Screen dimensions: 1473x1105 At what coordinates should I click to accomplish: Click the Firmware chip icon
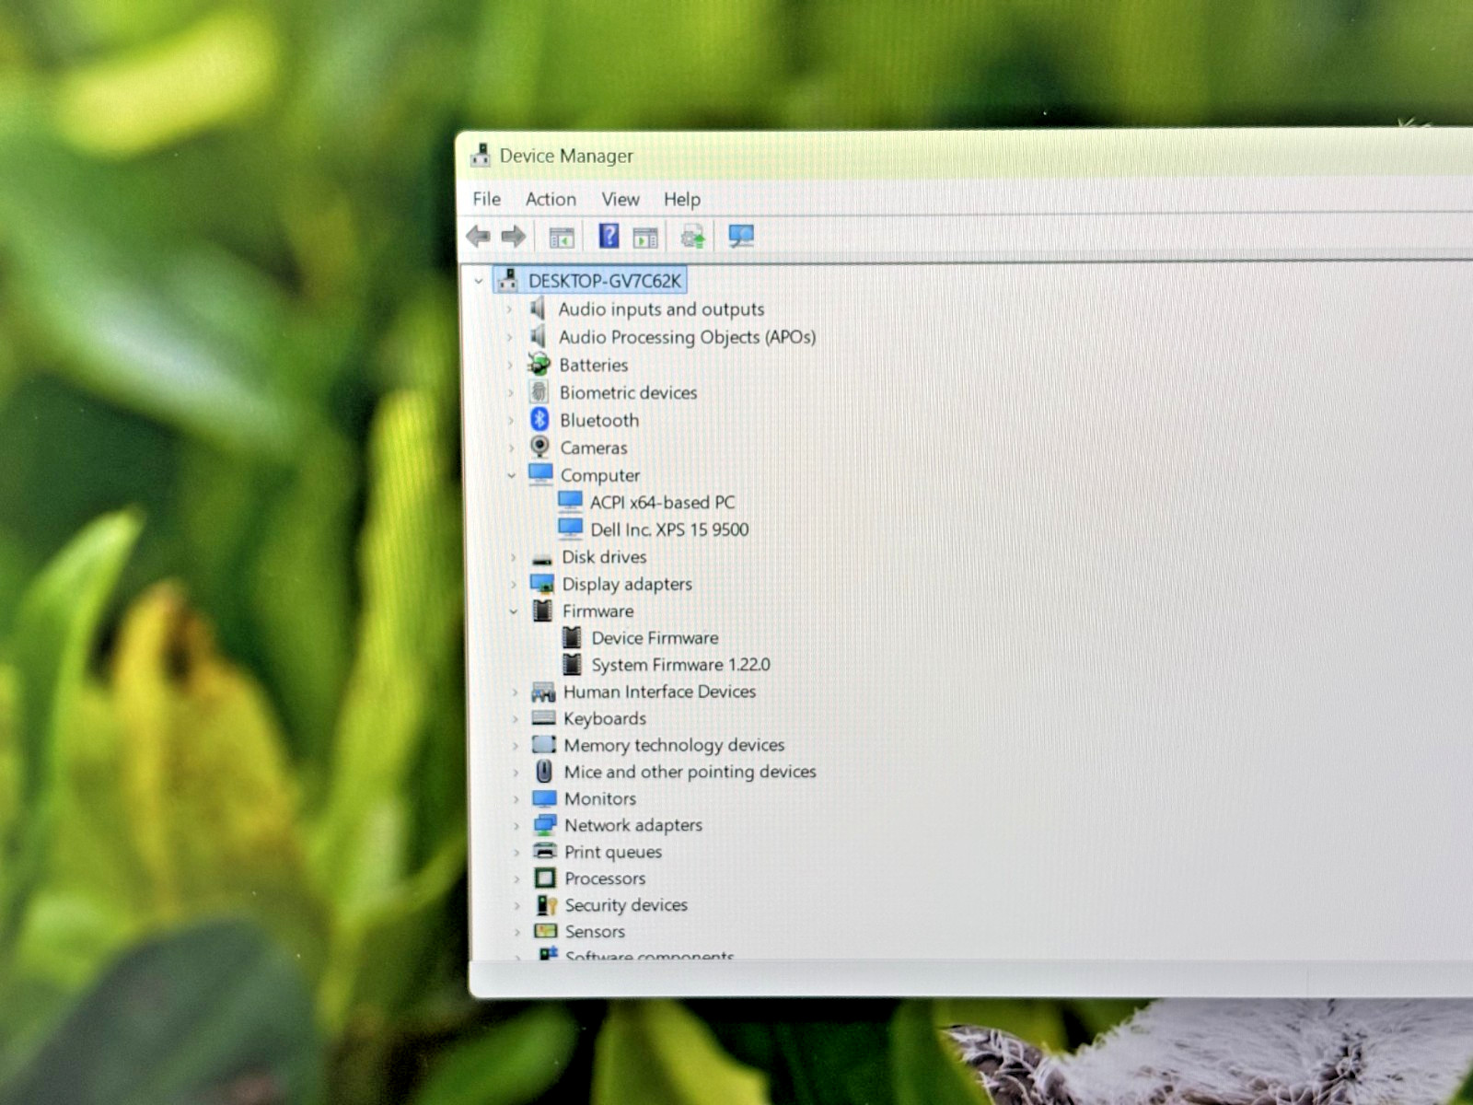tap(543, 611)
